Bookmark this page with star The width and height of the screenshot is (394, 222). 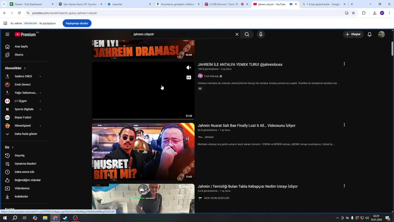point(353,13)
